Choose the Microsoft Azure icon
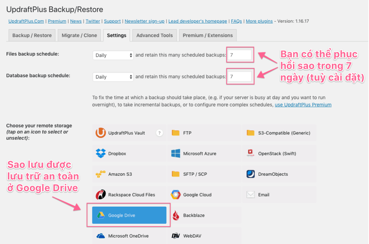This screenshot has width=369, height=244. pyautogui.click(x=175, y=153)
